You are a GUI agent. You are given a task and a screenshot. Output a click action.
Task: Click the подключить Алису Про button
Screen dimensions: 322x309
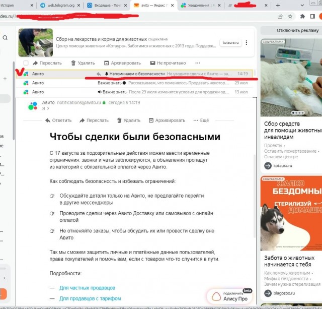[229, 296]
